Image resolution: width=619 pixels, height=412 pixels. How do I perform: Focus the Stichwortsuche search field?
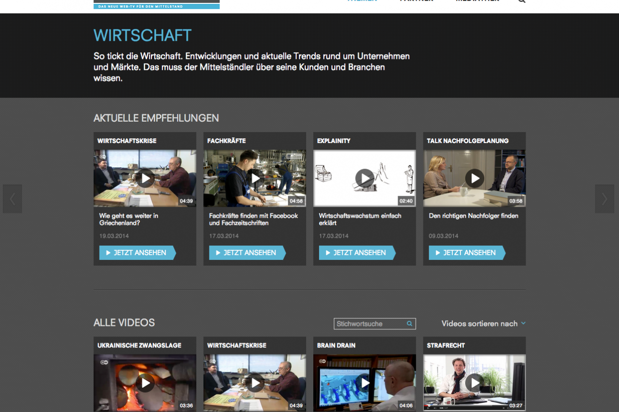click(369, 324)
